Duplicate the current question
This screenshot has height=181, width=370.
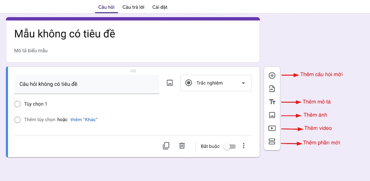click(x=166, y=146)
